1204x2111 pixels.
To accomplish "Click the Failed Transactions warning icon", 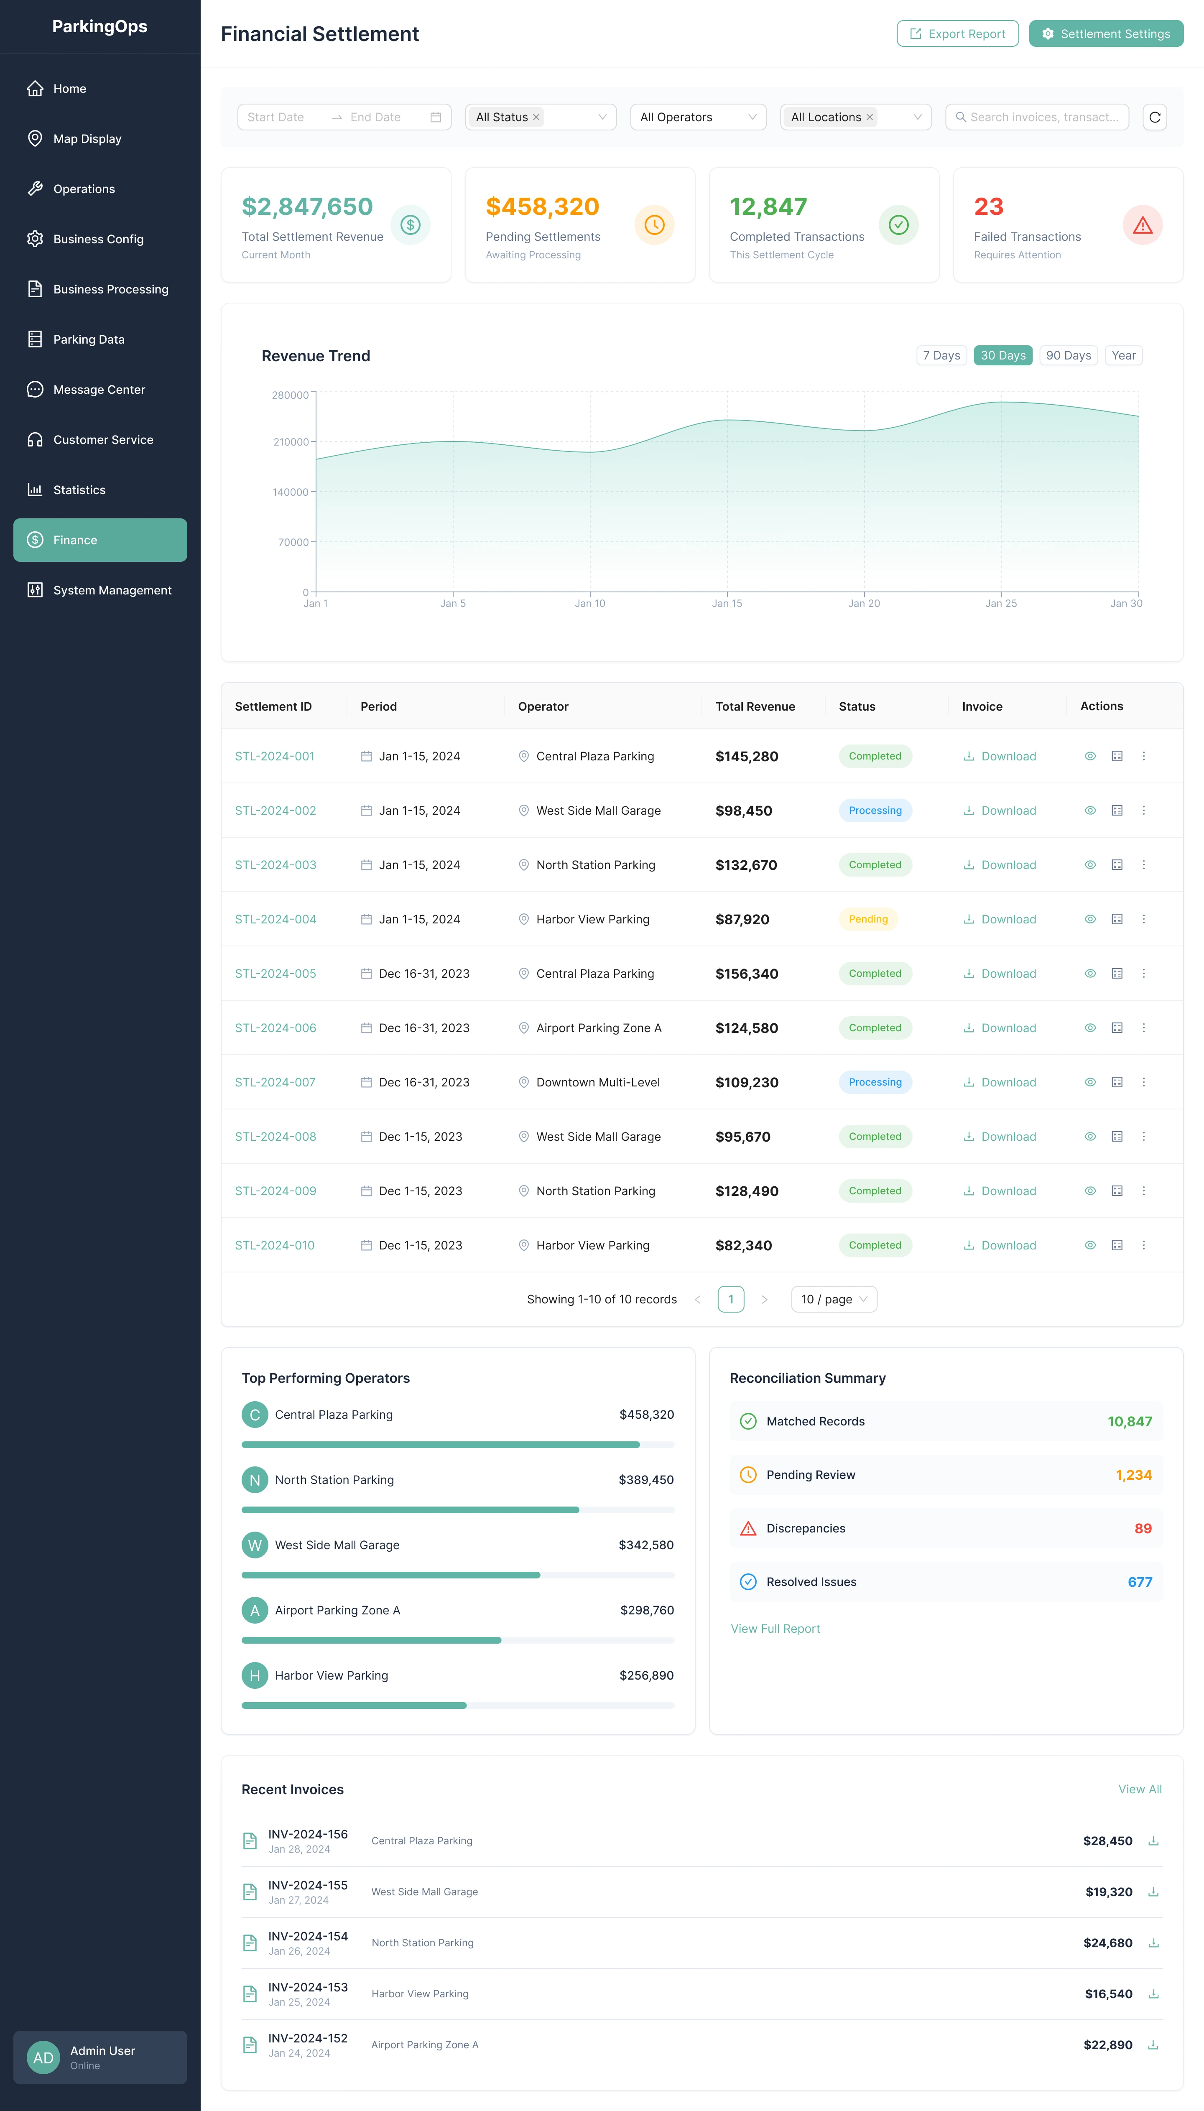I will 1142,225.
